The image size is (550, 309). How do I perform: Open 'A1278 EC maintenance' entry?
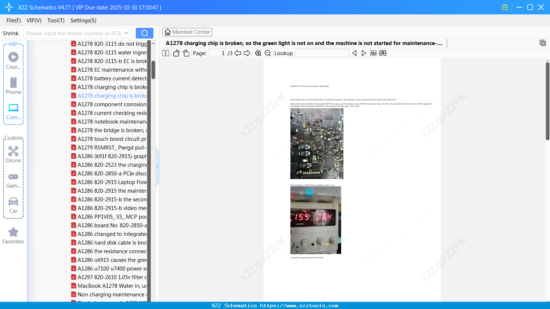(x=109, y=70)
